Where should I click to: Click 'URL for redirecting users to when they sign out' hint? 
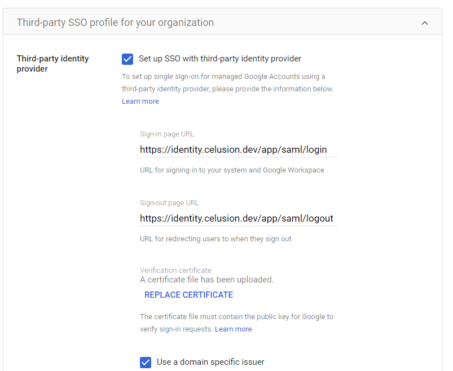coord(215,239)
